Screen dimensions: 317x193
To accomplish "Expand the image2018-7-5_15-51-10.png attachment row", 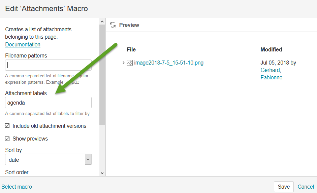I will [x=124, y=63].
